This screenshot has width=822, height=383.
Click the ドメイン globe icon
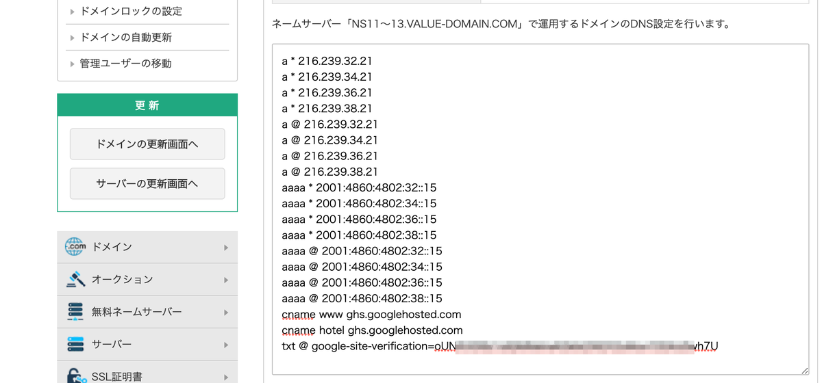click(x=75, y=247)
